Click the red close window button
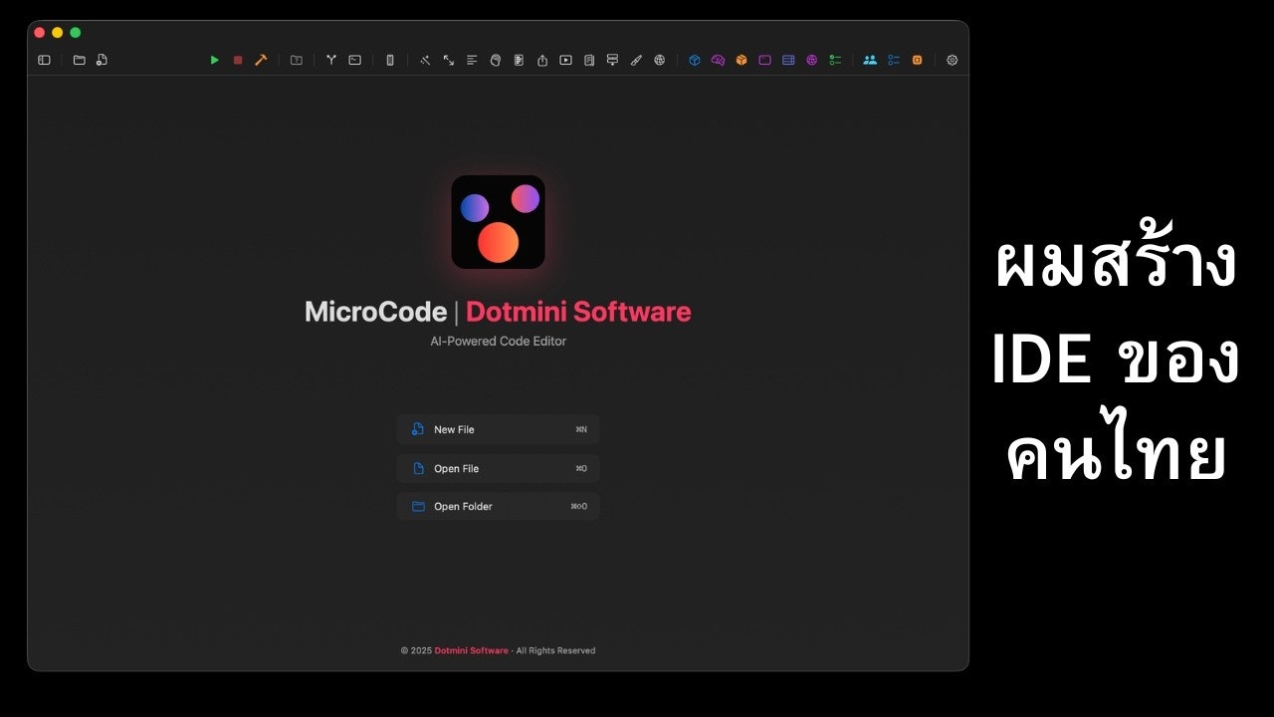The width and height of the screenshot is (1274, 717). coord(40,33)
